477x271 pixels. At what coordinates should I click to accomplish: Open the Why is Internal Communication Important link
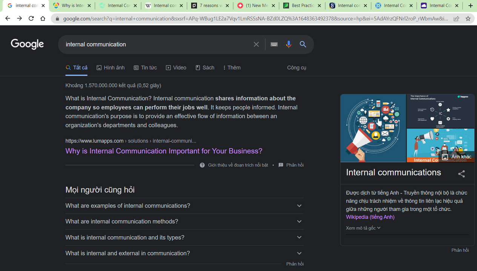pos(164,151)
